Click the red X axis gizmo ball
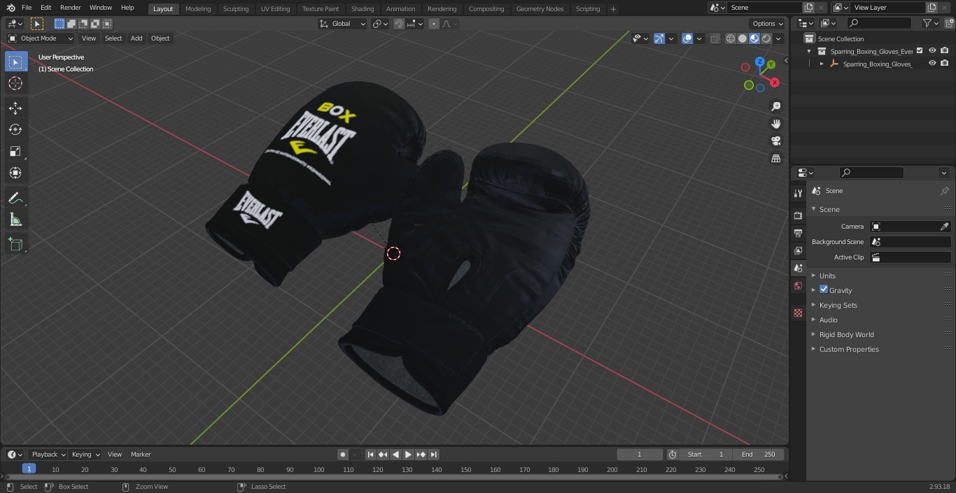The image size is (956, 493). click(x=775, y=83)
